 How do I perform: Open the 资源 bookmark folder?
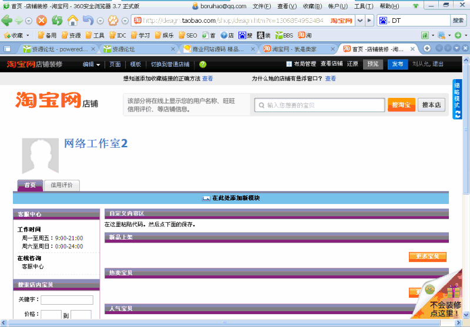71,35
